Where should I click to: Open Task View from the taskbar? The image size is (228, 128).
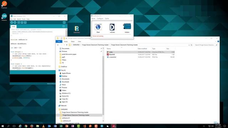tap(14, 126)
